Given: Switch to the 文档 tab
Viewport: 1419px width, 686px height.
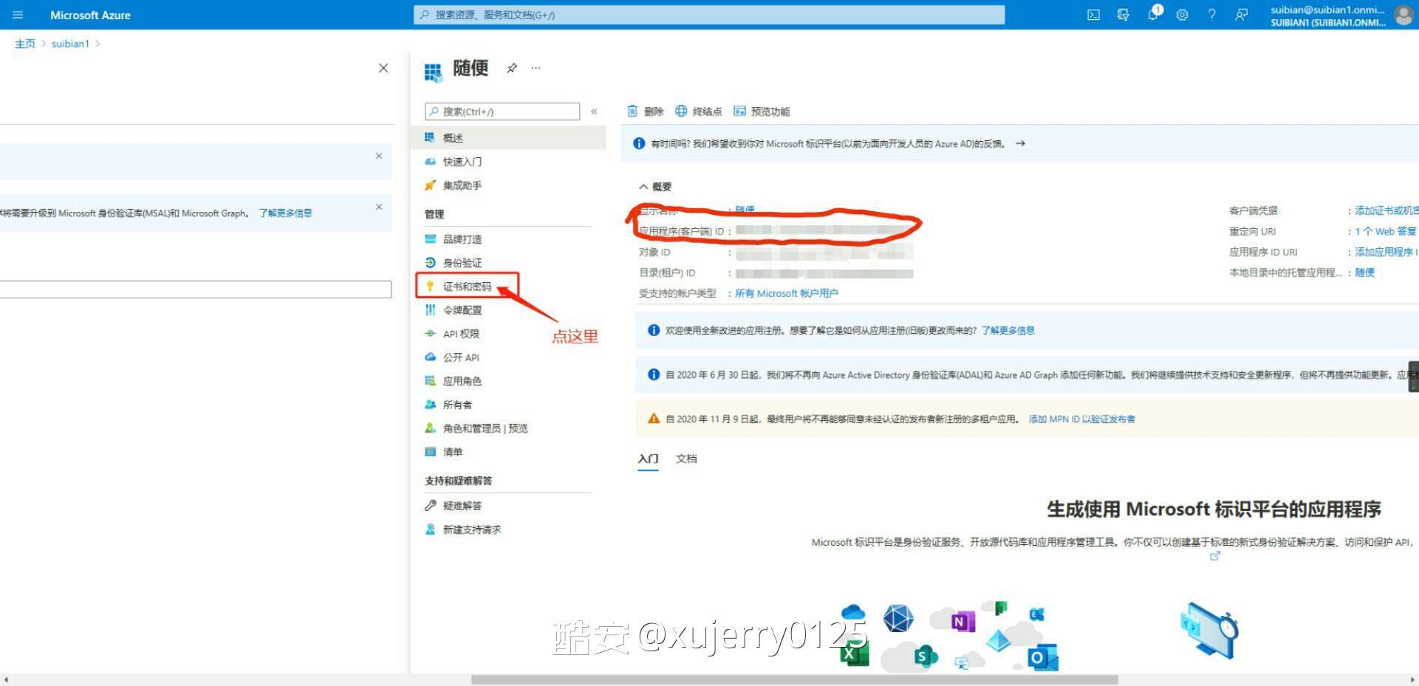Looking at the screenshot, I should (686, 459).
